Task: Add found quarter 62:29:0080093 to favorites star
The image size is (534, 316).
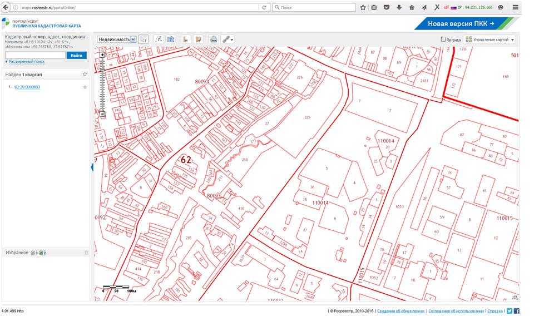Action: click(x=85, y=87)
